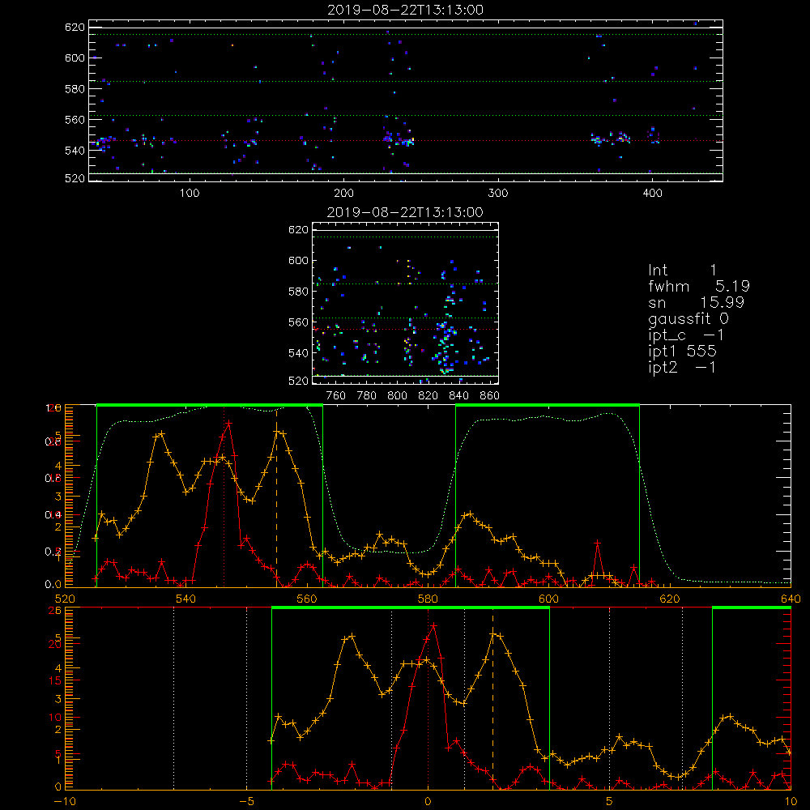Click the timestamp title above the small middle panel

click(x=406, y=212)
